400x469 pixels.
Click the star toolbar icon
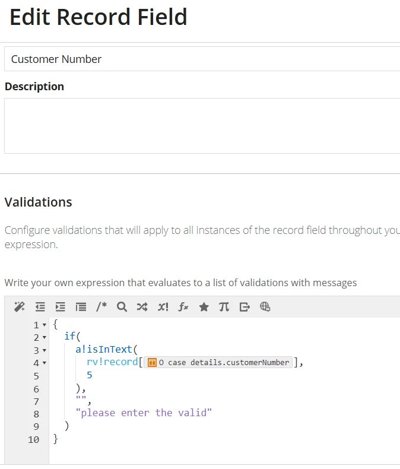[x=204, y=307]
